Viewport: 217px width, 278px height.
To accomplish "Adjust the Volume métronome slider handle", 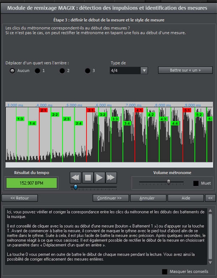I will tap(169, 182).
